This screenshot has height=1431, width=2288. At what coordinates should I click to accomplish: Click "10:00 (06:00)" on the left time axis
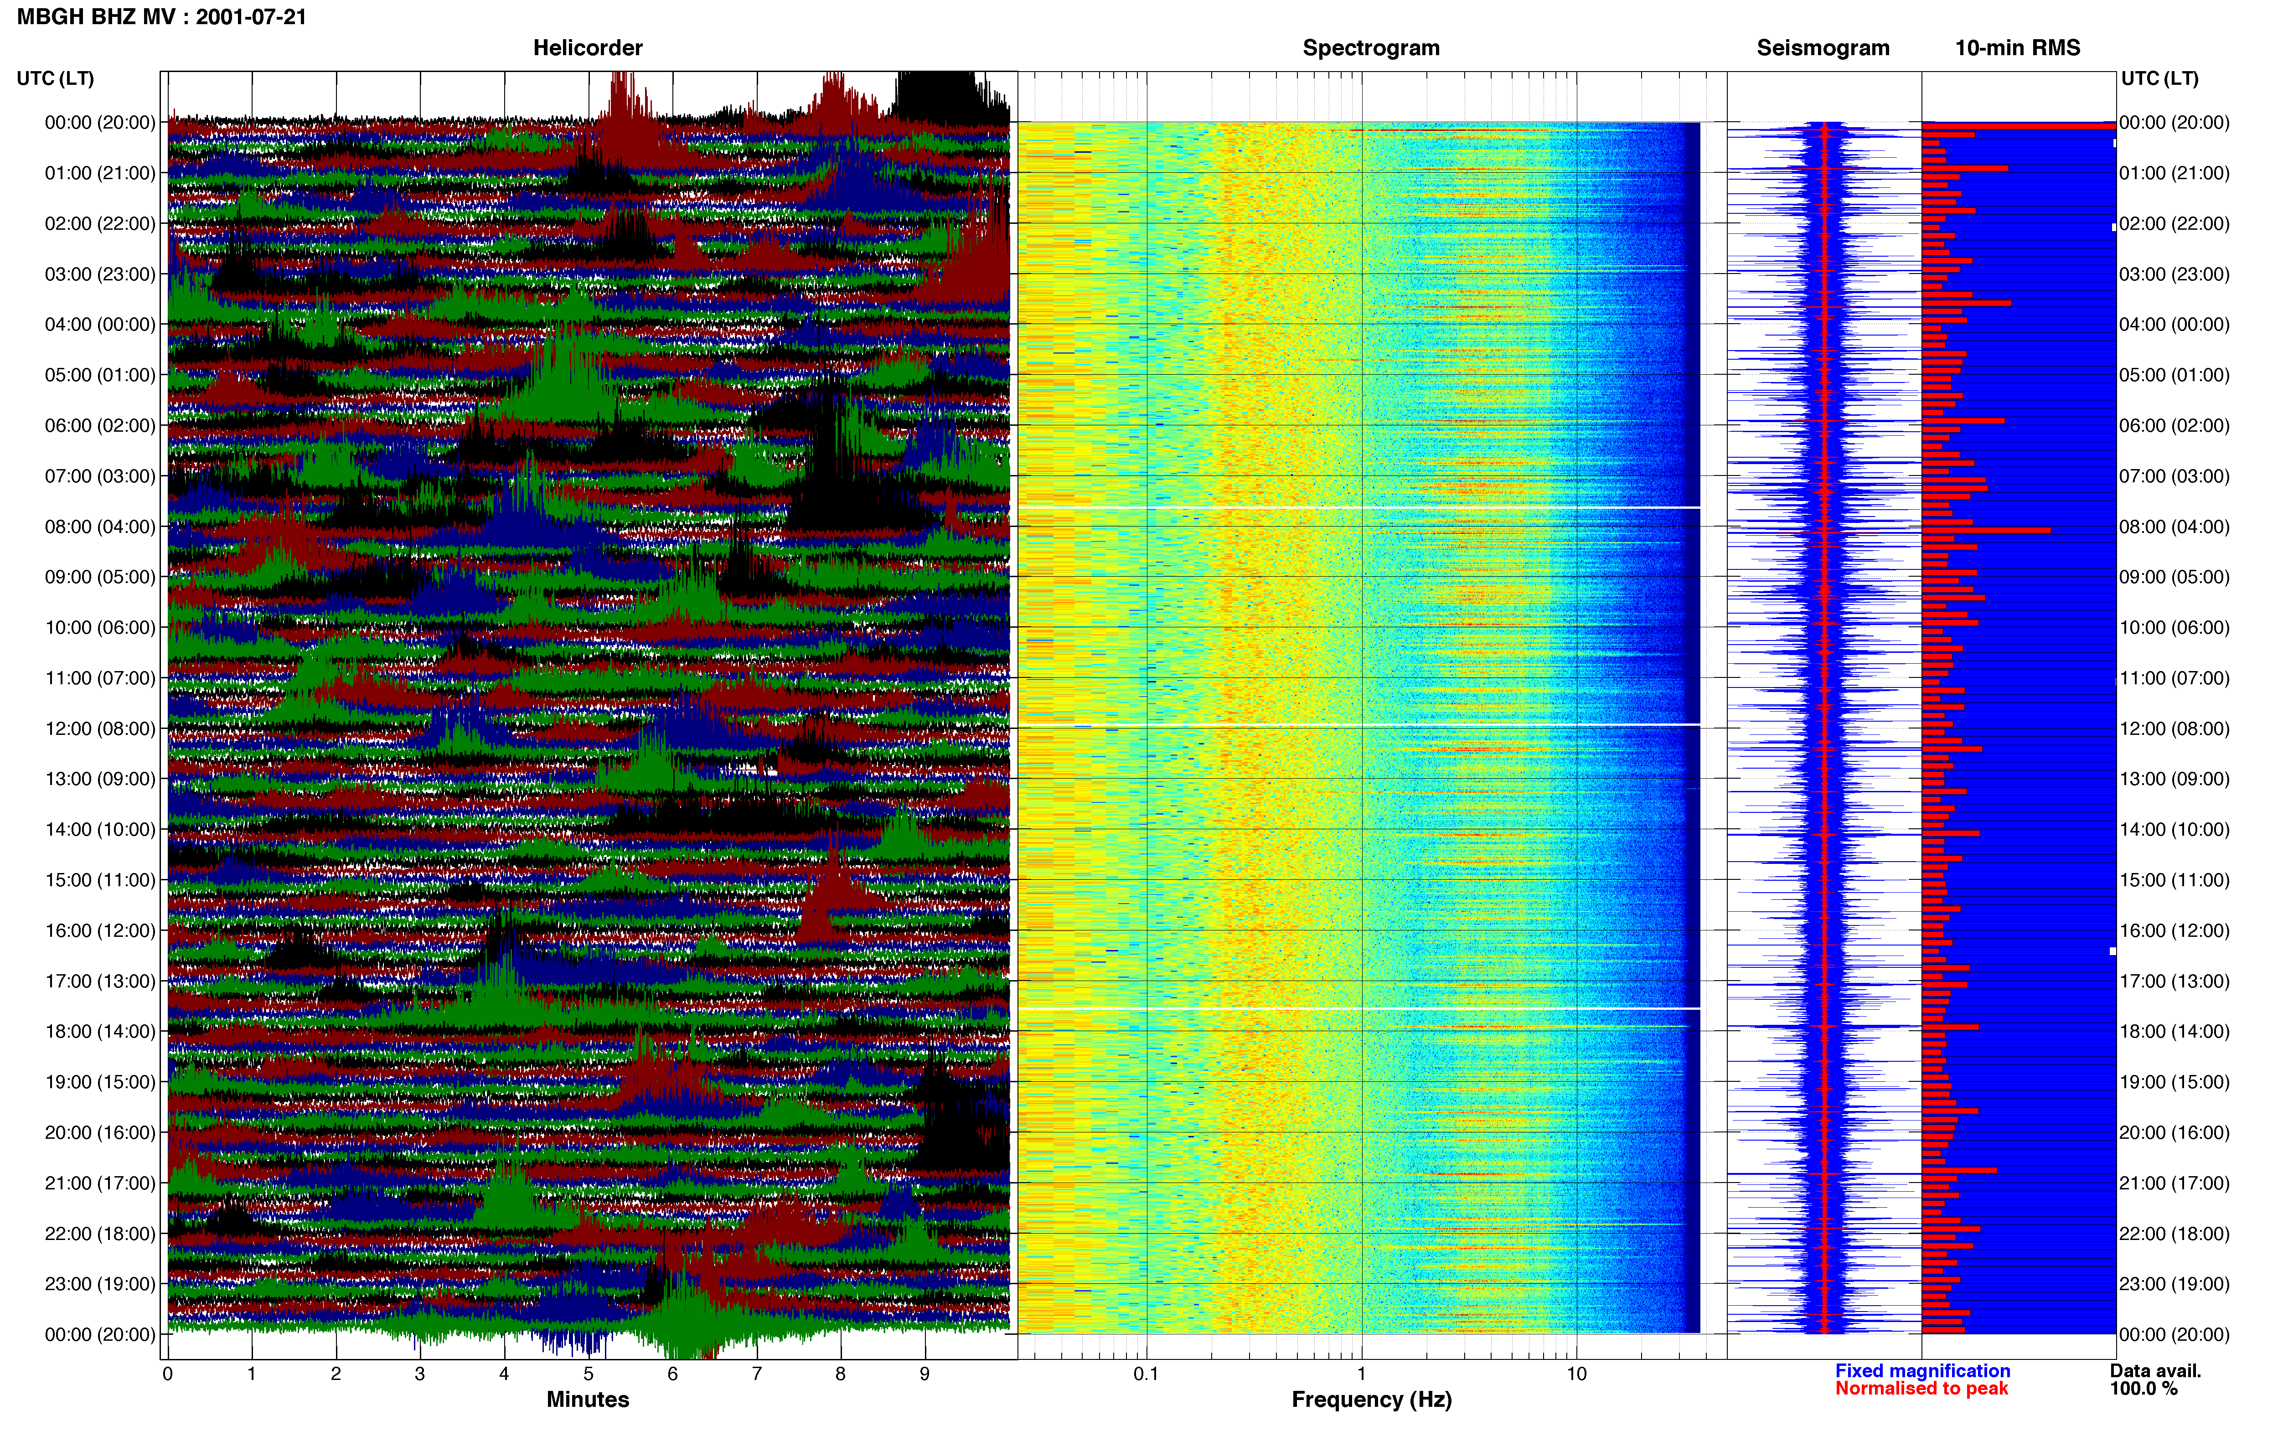[100, 627]
